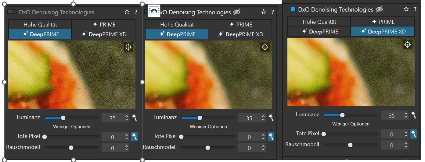Choose Hohe Qualität in the middle panel
The width and height of the screenshot is (425, 162).
tap(177, 24)
